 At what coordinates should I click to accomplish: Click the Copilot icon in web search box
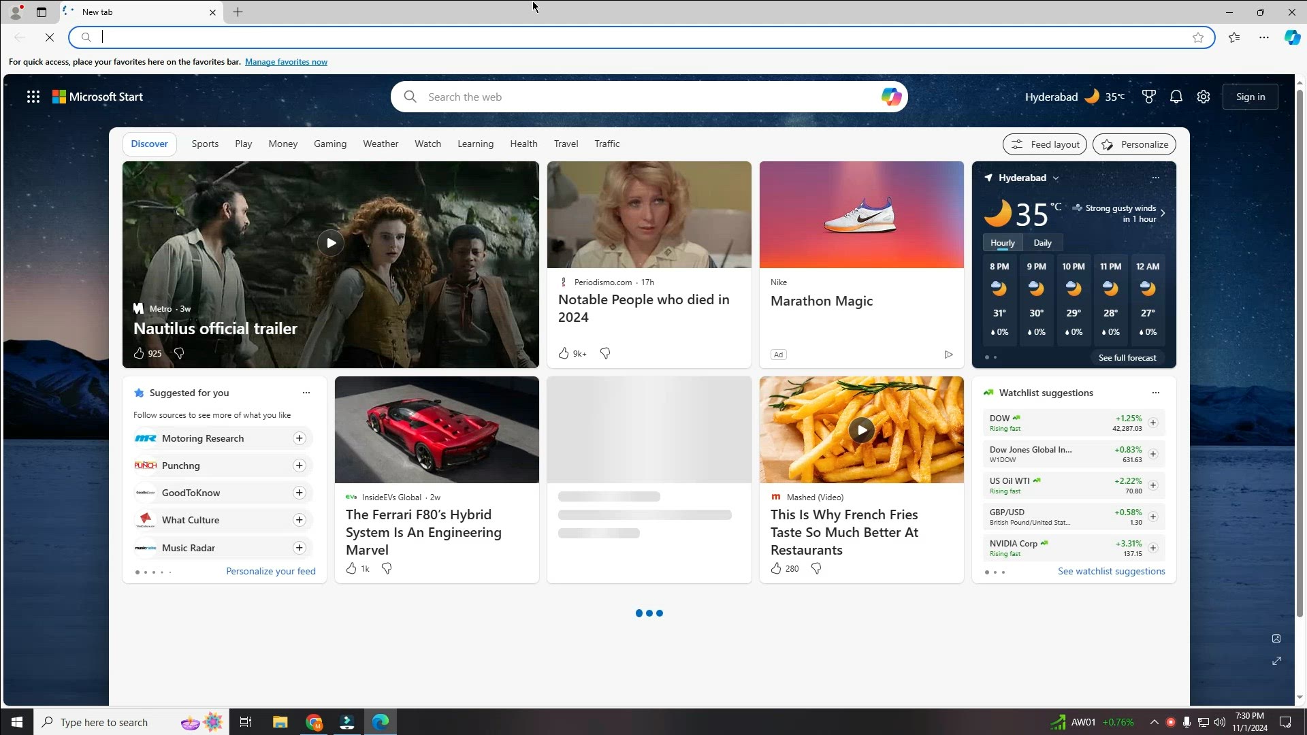tap(891, 97)
